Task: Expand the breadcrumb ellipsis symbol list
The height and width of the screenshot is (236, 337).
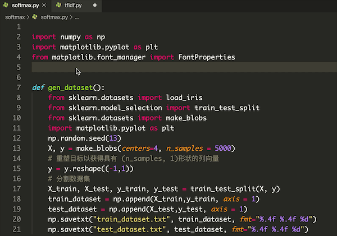Action: click(x=77, y=17)
